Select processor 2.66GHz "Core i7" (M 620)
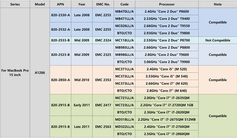 pos(167,83)
